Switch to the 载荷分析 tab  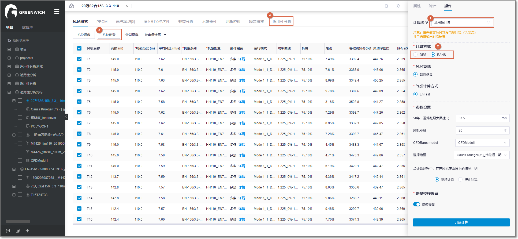[x=186, y=22]
